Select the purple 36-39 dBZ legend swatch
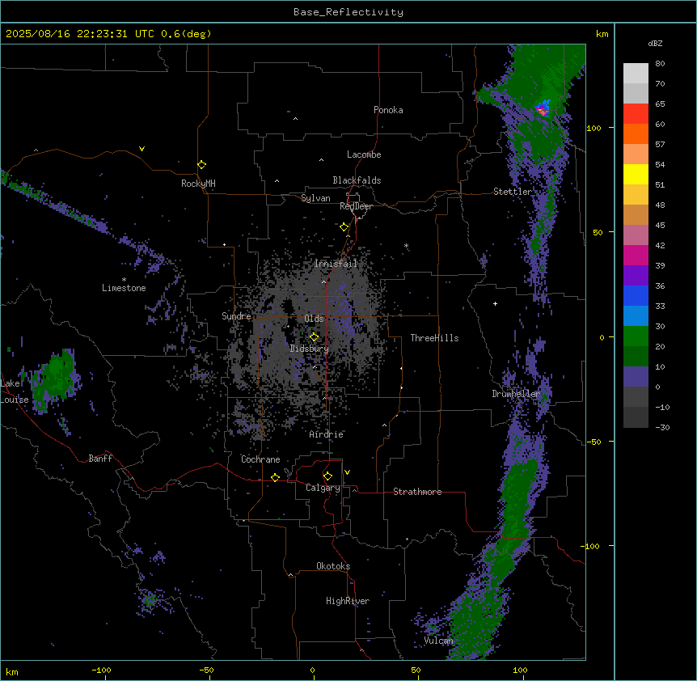The width and height of the screenshot is (697, 681). coord(636,276)
